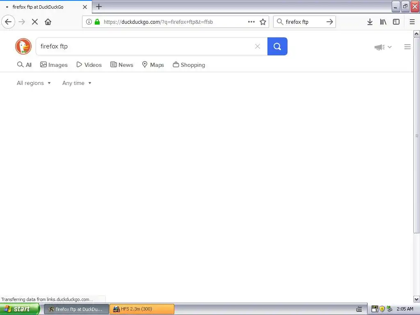This screenshot has width=420, height=315.
Task: Switch to Shopping results
Action: point(189,65)
